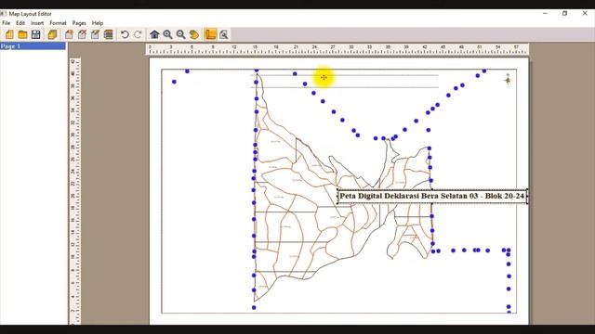Click the vertical ruler left of page
The height and width of the screenshot is (334, 595).
coord(74,191)
